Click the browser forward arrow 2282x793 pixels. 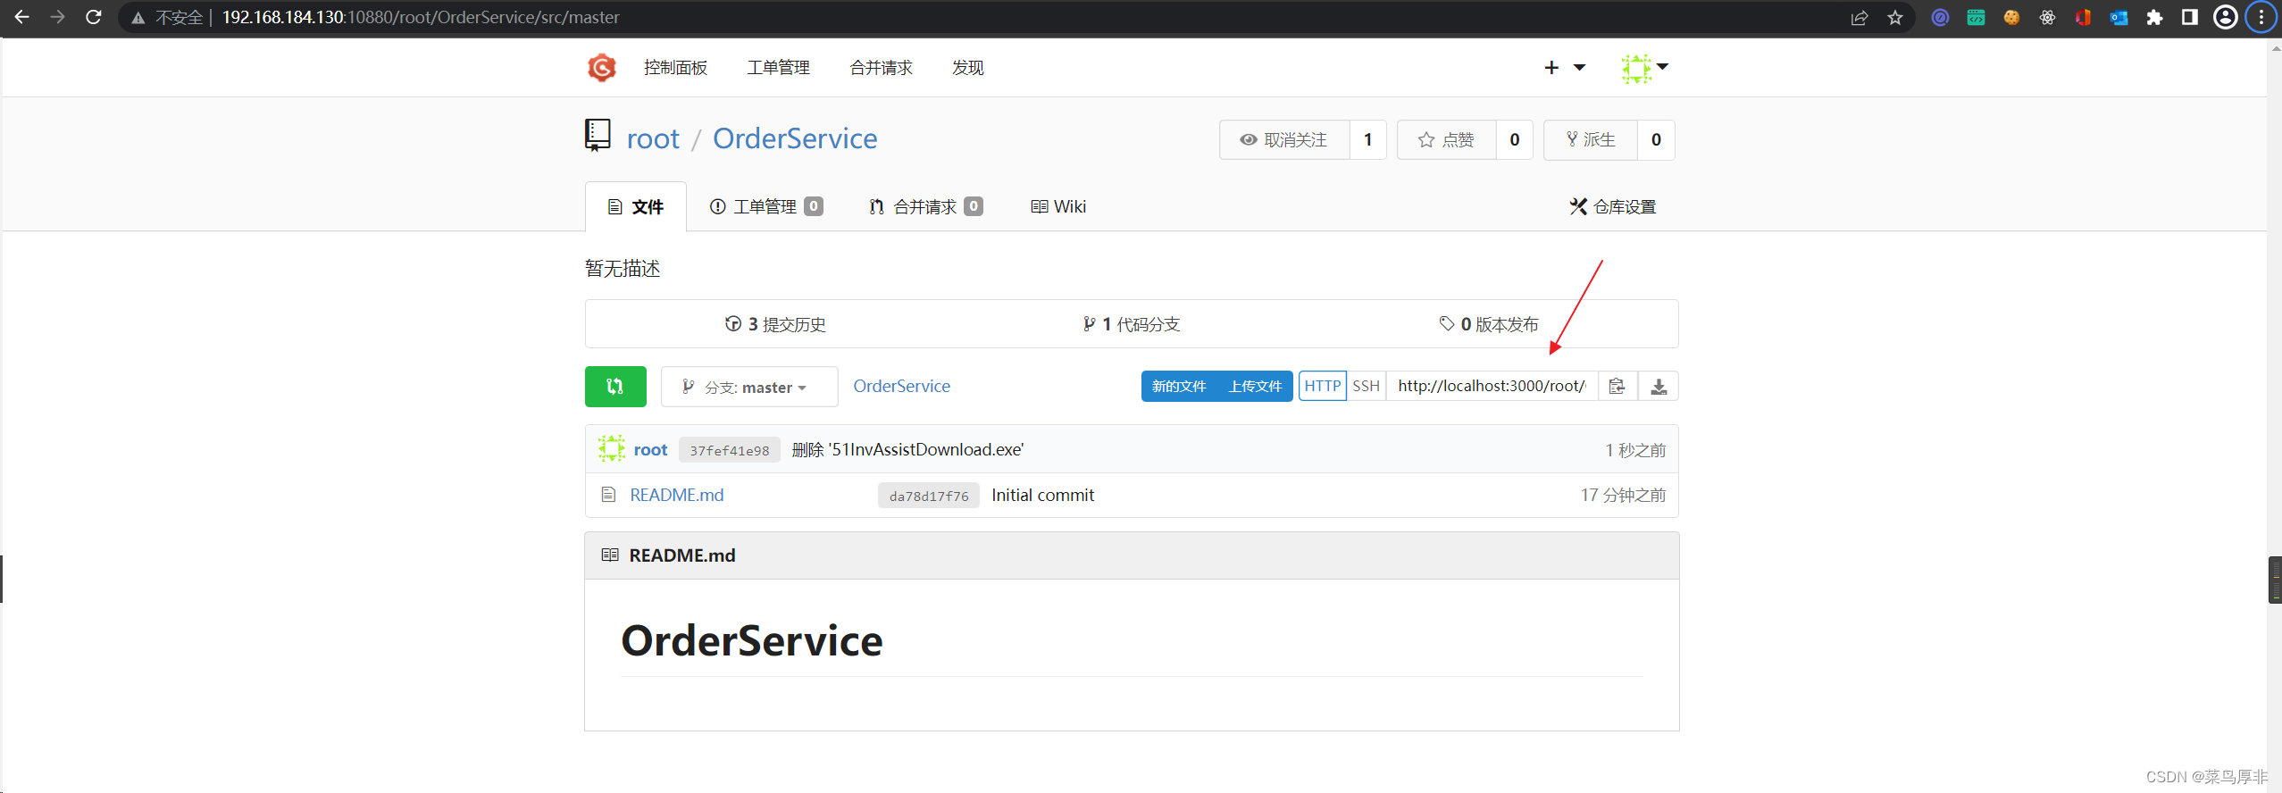point(58,17)
